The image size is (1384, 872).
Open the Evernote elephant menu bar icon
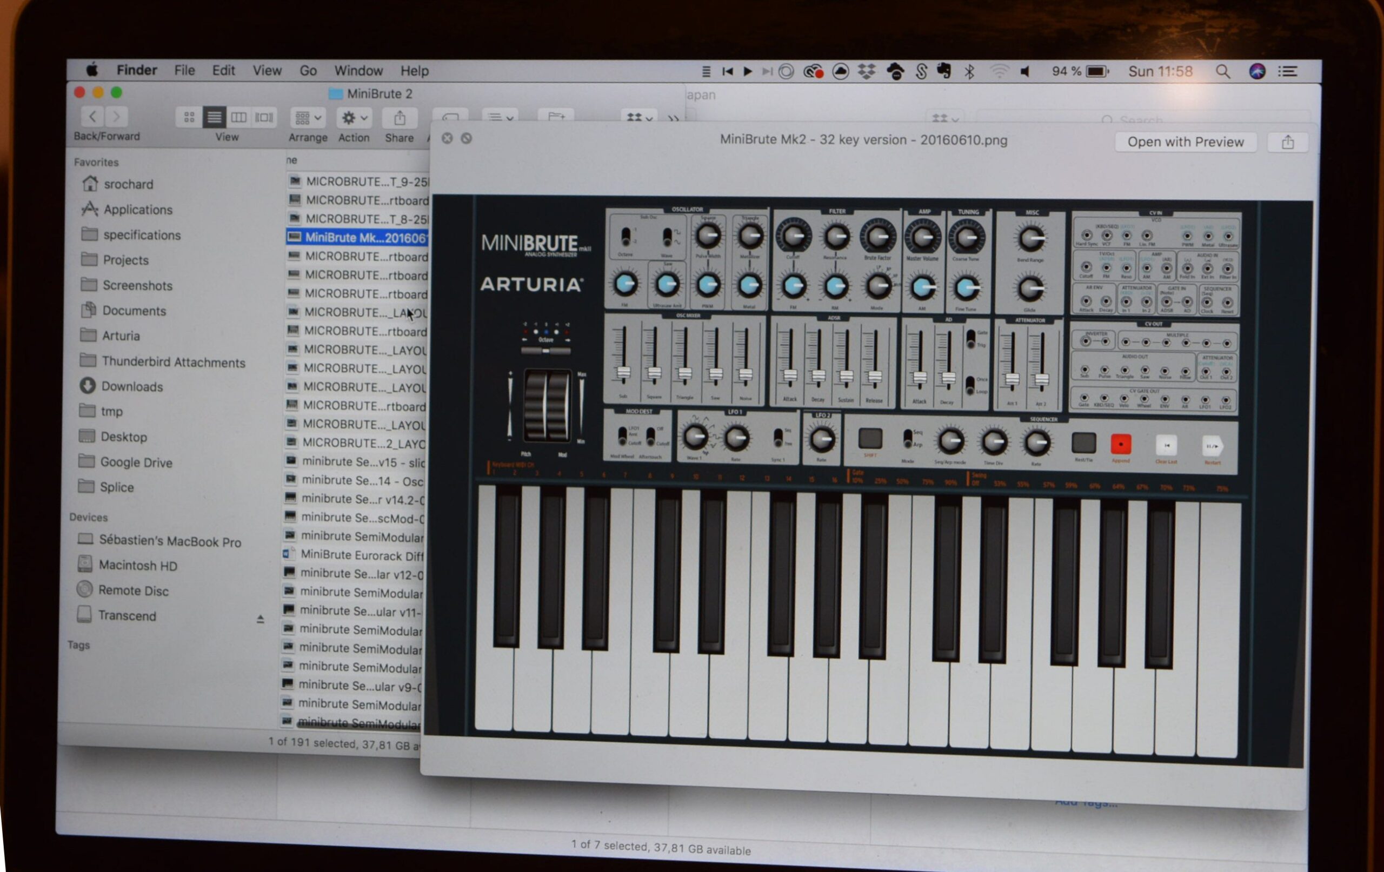(943, 71)
